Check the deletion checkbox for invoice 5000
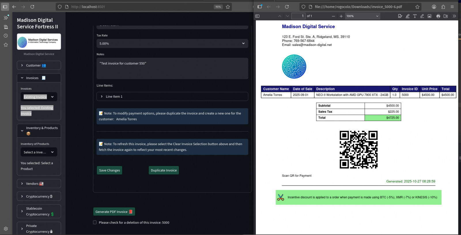The height and width of the screenshot is (235, 461). (x=95, y=222)
